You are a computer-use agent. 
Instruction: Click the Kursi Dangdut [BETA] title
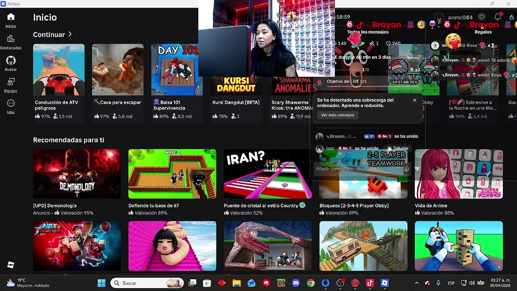(236, 103)
